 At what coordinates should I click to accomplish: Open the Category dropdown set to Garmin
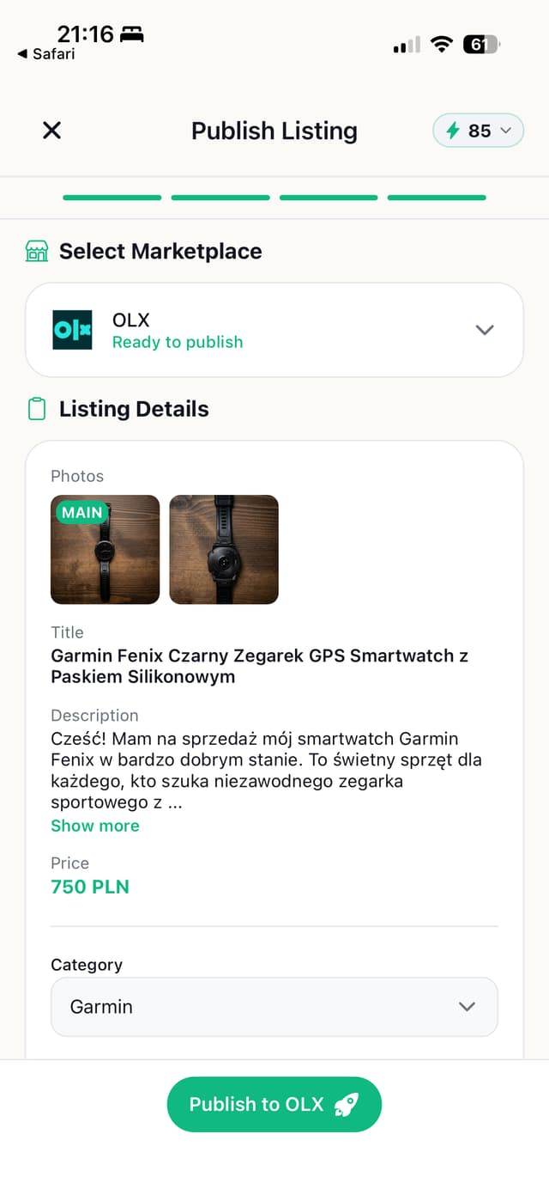(x=274, y=1006)
